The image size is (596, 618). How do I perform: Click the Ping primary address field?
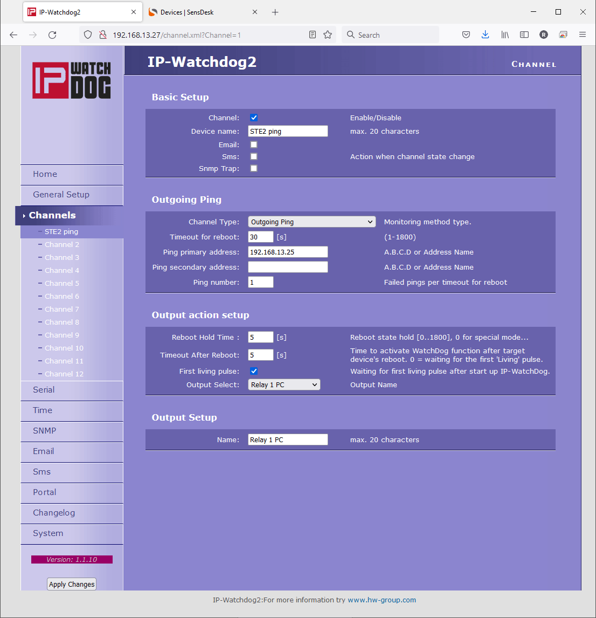tap(288, 252)
